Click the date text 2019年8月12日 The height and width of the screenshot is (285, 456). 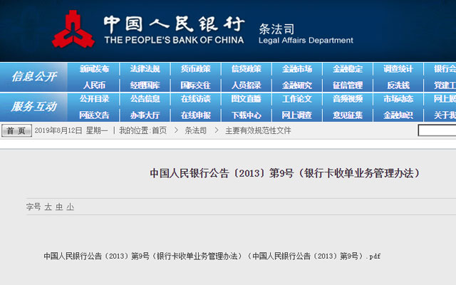(x=58, y=130)
